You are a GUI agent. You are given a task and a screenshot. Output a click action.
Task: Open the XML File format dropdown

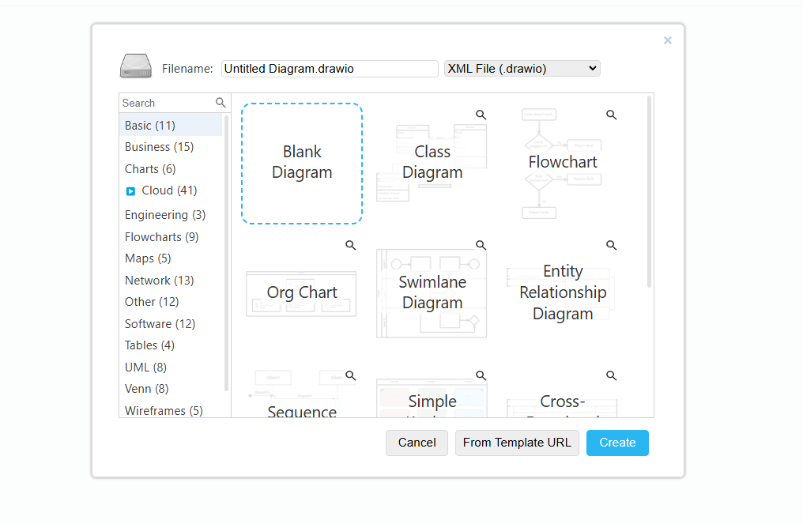pyautogui.click(x=522, y=69)
